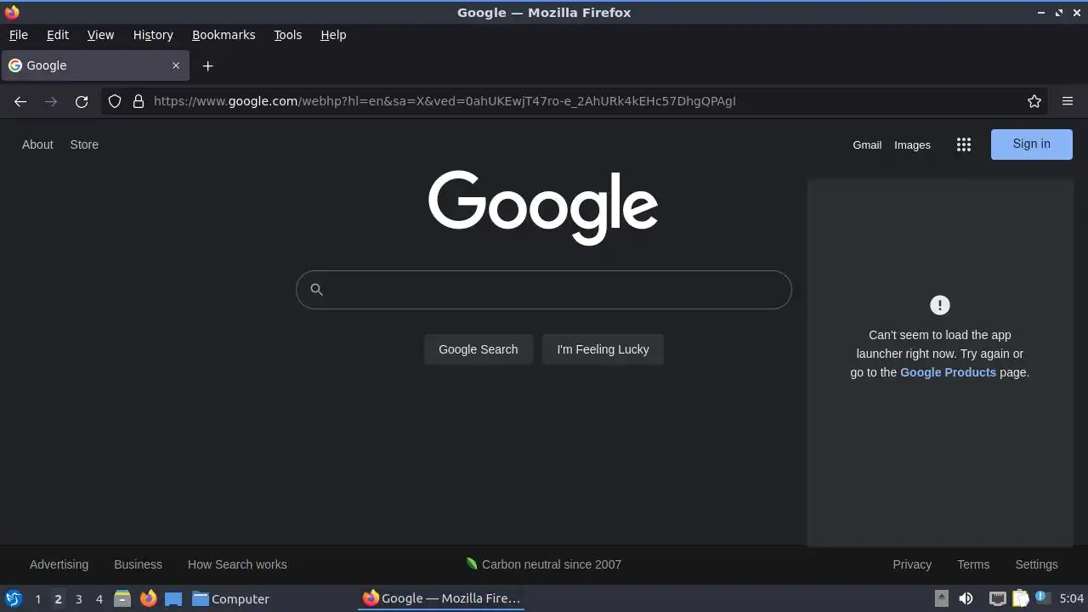Open the taskbar start menu icon

tap(14, 598)
